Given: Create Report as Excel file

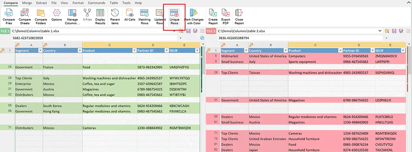Looking at the screenshot, I should (213, 17).
